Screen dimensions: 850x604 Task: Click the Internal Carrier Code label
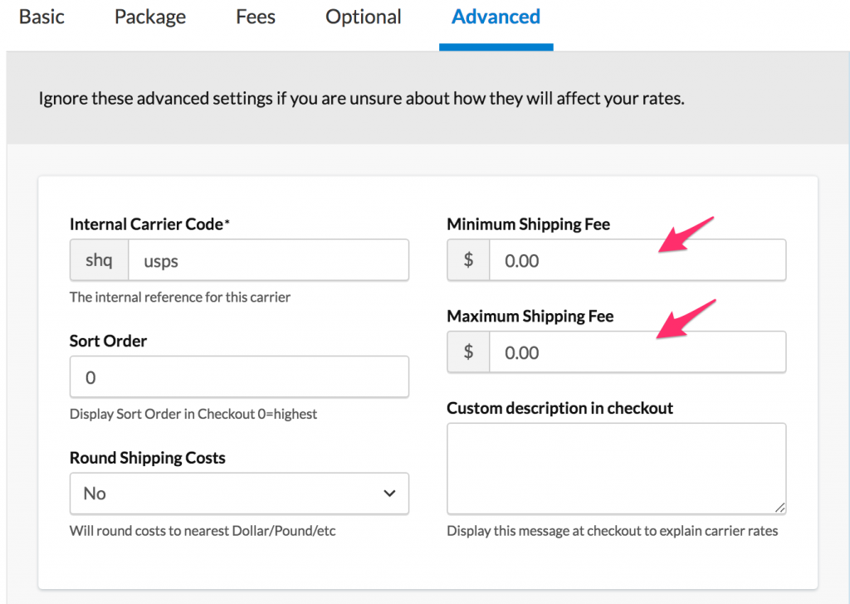[x=147, y=224]
